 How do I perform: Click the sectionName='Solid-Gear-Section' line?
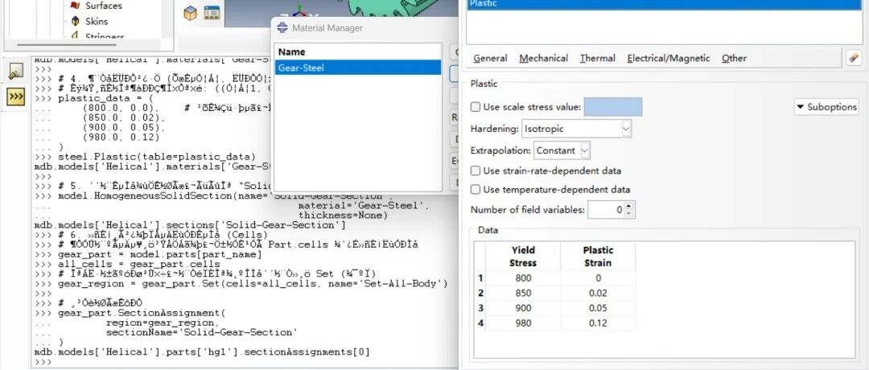(202, 332)
